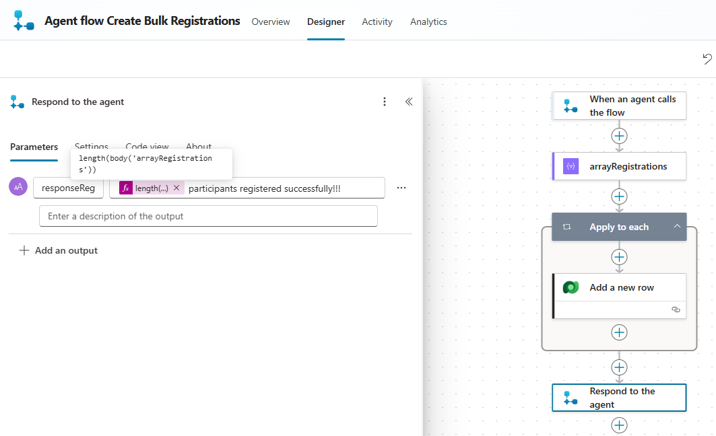
Task: Remove the length(...) expression token
Action: [x=176, y=188]
